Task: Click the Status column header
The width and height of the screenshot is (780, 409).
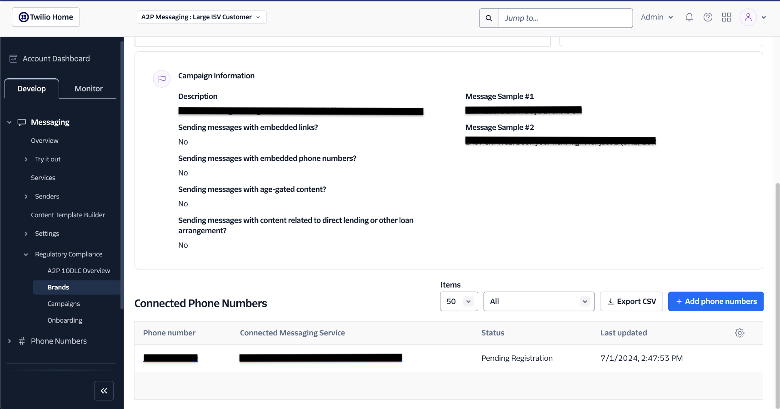Action: tap(493, 333)
